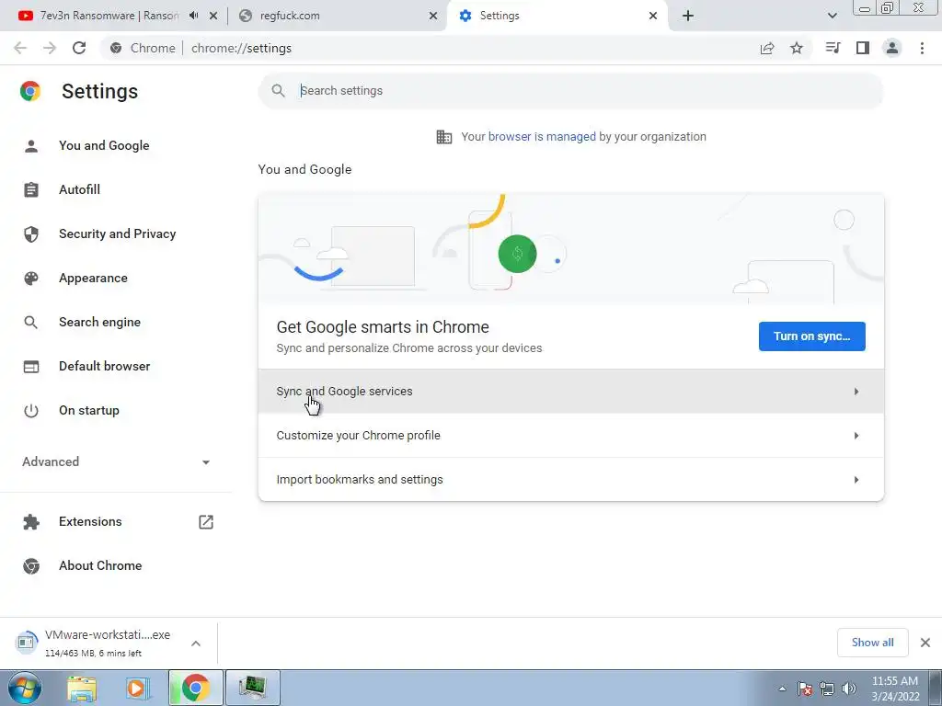Open the monitor app icon on taskbar
The width and height of the screenshot is (942, 706).
pyautogui.click(x=252, y=688)
